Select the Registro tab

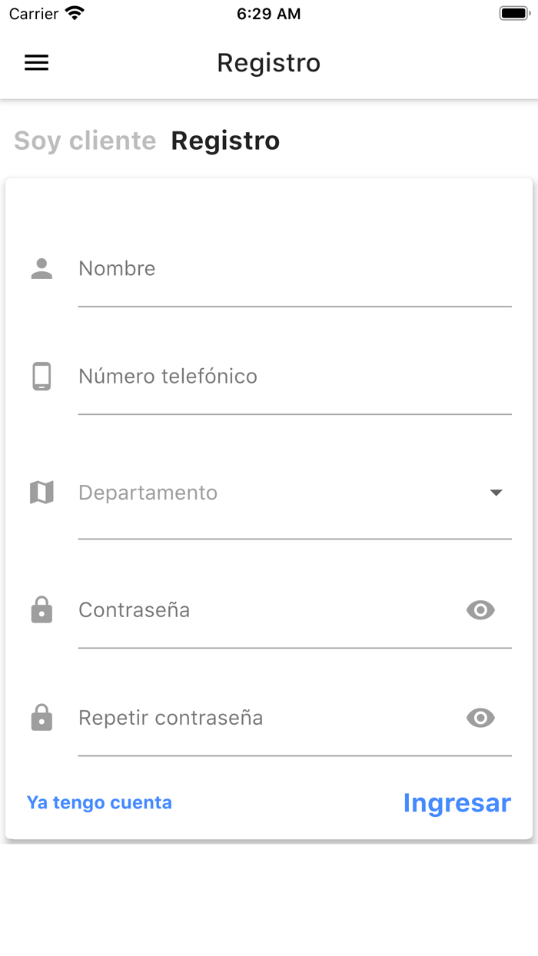(225, 141)
